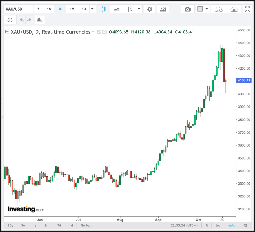Expand the time interval dropdown arrow
Screen dimensions: 255x232
click(x=92, y=9)
